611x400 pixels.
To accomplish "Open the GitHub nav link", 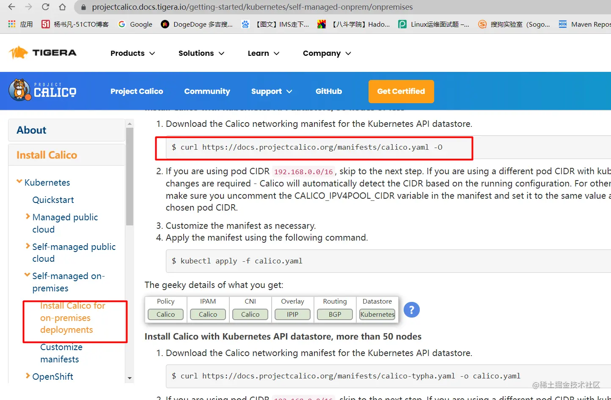I will pos(329,91).
